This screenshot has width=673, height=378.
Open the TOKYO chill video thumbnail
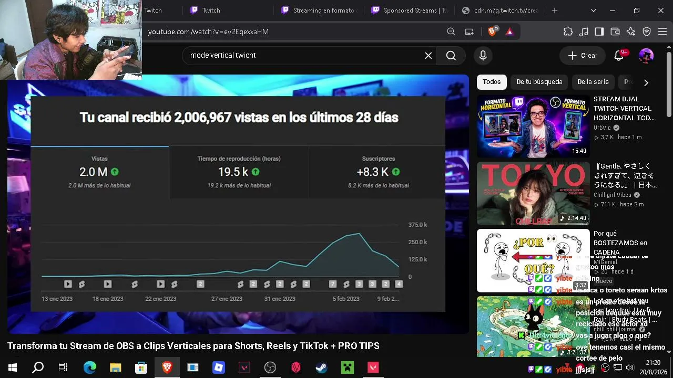point(533,193)
